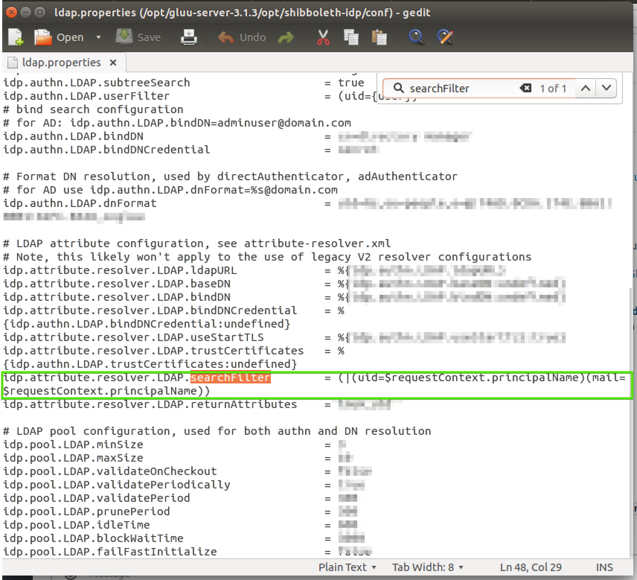Click inside the search text field
The height and width of the screenshot is (580, 637).
[458, 88]
